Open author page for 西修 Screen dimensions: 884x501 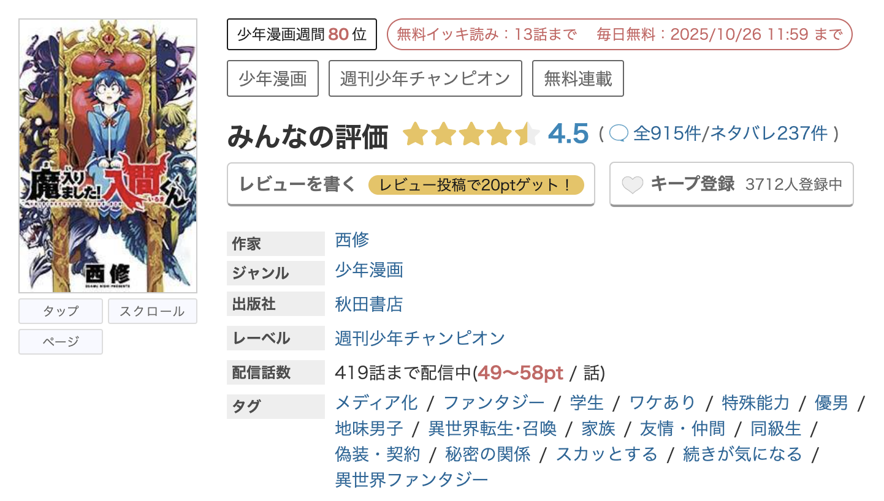pos(352,241)
